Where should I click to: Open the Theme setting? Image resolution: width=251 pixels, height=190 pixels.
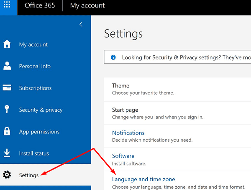coord(120,85)
